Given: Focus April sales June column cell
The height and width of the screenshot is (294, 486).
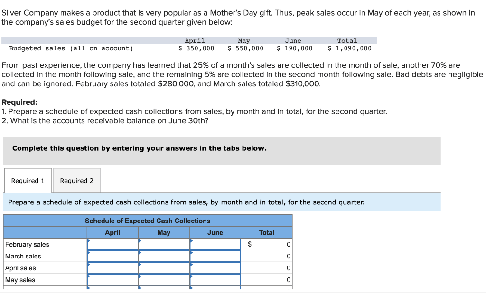Looking at the screenshot, I should (x=215, y=268).
